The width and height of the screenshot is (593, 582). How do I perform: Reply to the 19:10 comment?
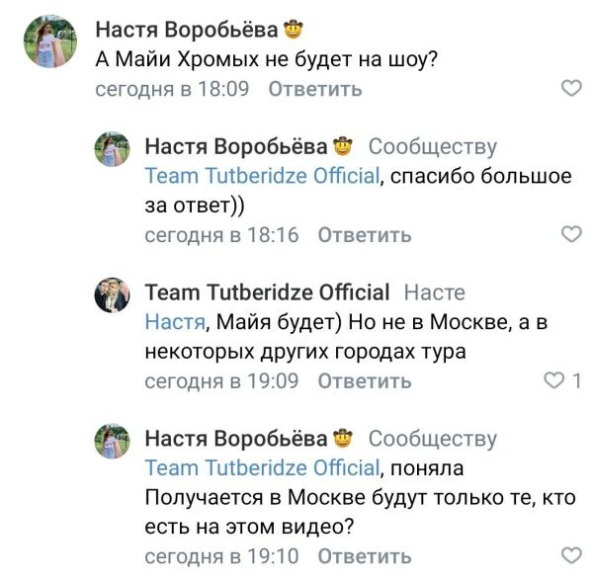365,556
